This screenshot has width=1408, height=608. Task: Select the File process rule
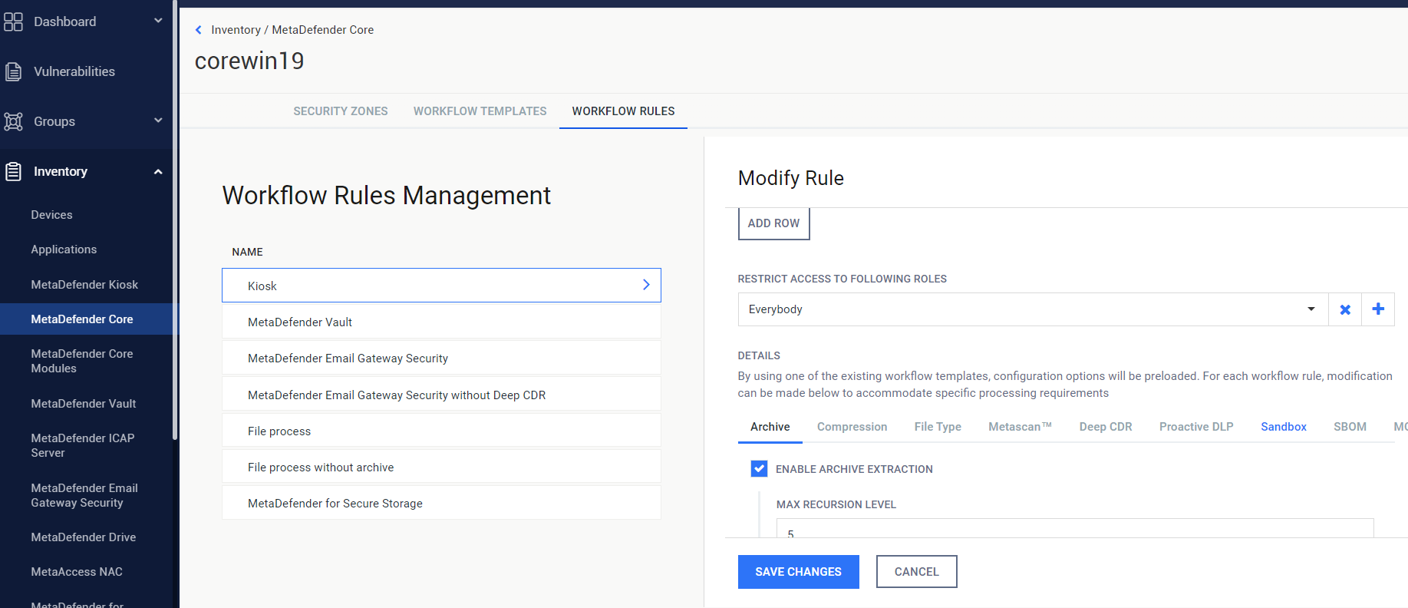(441, 431)
